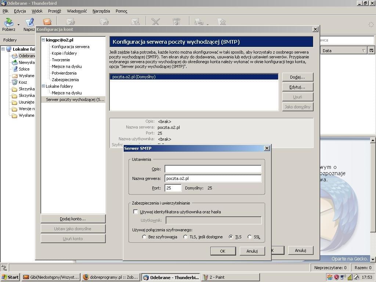The image size is (376, 282).
Task: Click the print toolbar icon
Action: pyautogui.click(x=199, y=22)
